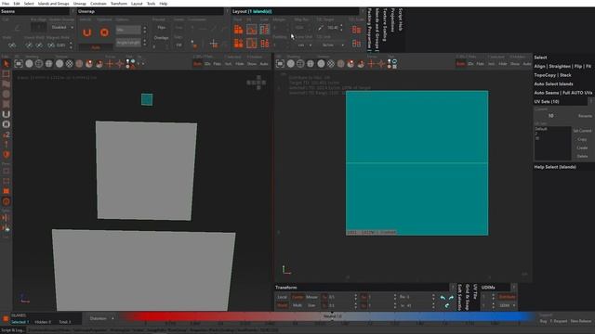
Task: Select the teal UV island in UV viewport
Action: [x=417, y=163]
